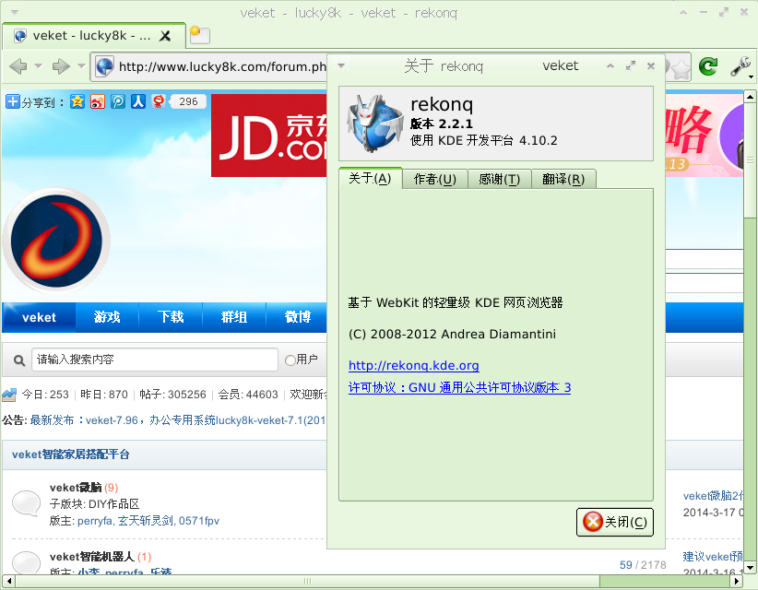Viewport: 758px width, 590px height.
Task: Go back with the left arrow button
Action: pos(18,66)
